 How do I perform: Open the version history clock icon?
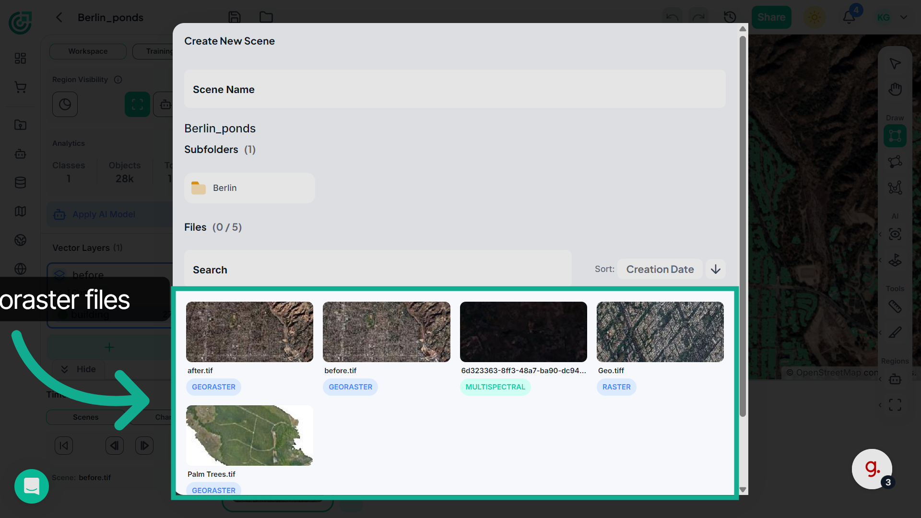[x=730, y=17]
